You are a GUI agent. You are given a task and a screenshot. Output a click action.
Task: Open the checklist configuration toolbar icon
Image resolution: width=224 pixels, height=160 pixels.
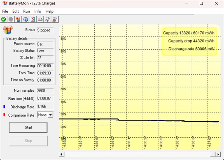[33, 19]
